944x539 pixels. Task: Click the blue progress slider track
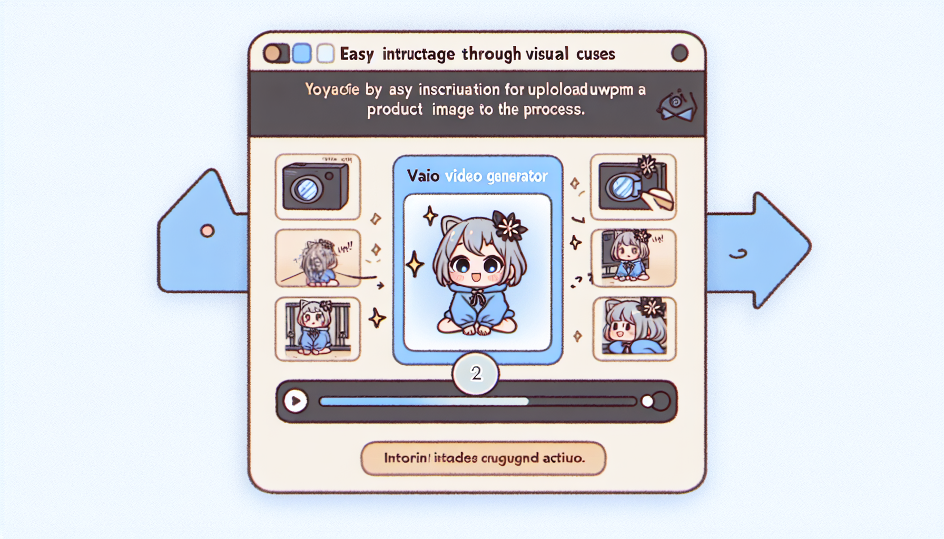tap(477, 402)
